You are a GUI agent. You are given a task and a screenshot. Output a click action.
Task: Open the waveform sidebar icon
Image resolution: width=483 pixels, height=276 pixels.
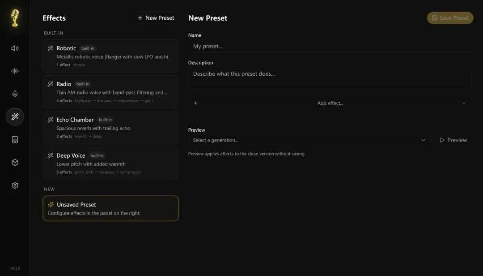[15, 71]
